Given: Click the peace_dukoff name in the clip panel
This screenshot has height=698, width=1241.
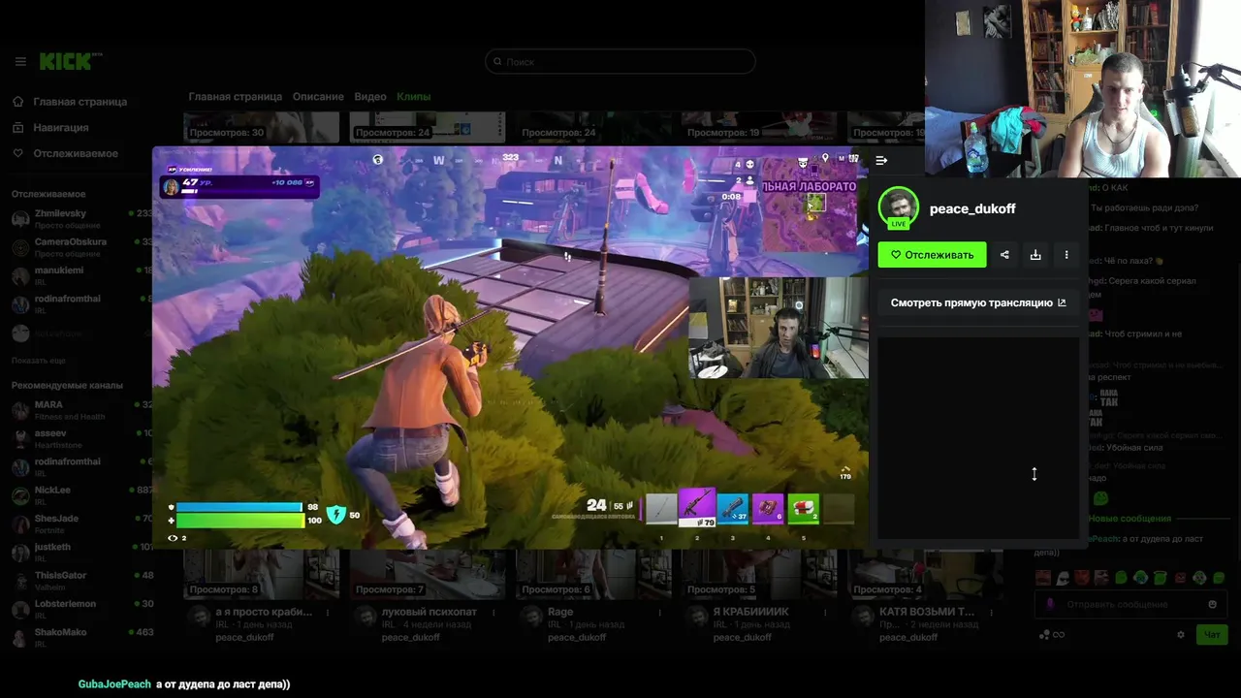Looking at the screenshot, I should pyautogui.click(x=972, y=208).
